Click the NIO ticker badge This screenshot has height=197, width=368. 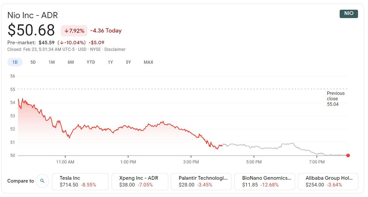[x=349, y=14]
